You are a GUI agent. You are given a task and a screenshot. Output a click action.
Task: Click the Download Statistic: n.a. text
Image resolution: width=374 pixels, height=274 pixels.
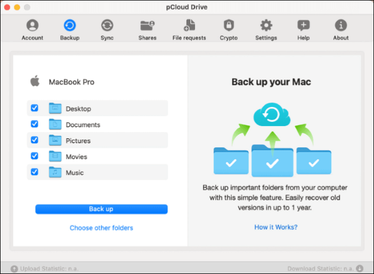click(x=321, y=269)
